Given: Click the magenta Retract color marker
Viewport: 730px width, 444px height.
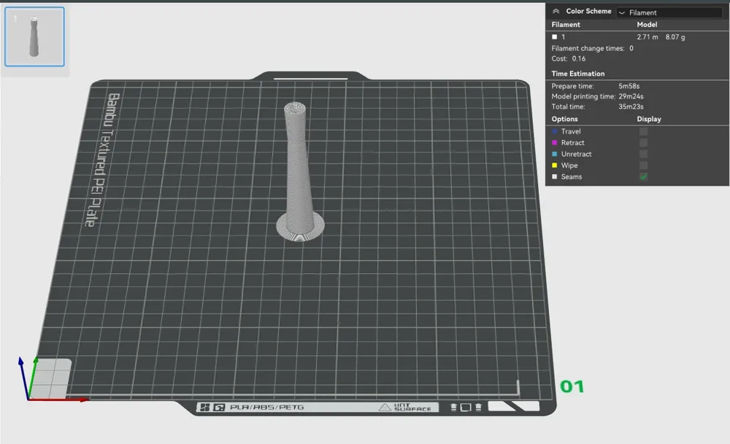Looking at the screenshot, I should [x=555, y=143].
